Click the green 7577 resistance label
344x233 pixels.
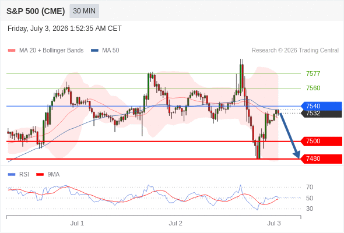[x=313, y=73]
